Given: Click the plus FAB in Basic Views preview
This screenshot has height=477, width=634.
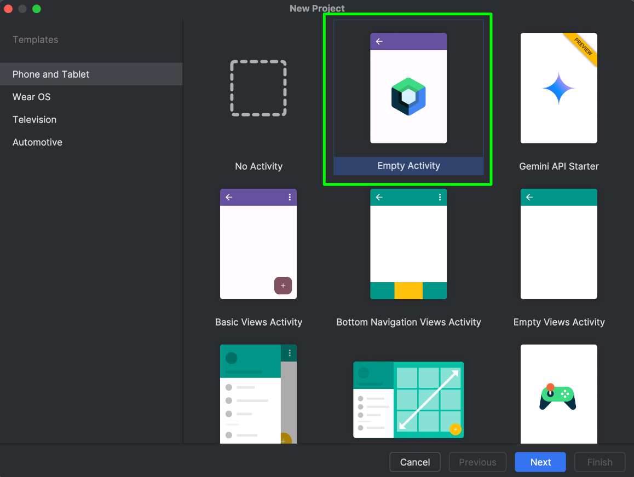Looking at the screenshot, I should (x=283, y=286).
